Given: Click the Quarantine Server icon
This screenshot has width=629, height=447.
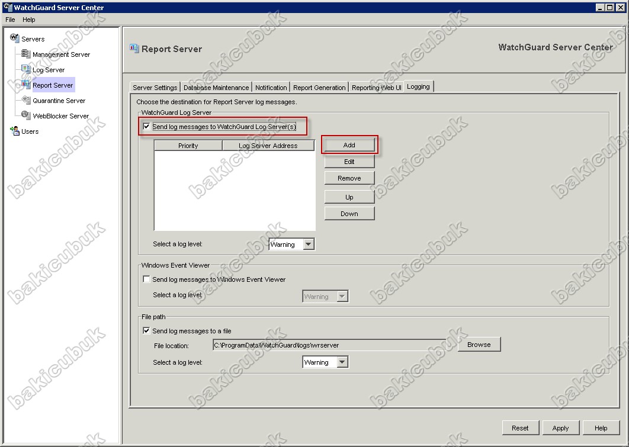Looking at the screenshot, I should [x=25, y=100].
